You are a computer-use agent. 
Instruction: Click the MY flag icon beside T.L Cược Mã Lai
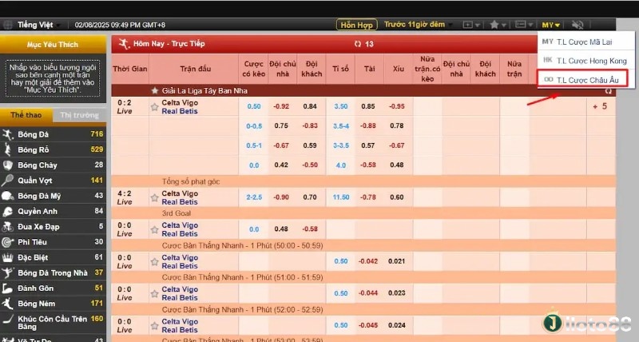click(x=548, y=42)
